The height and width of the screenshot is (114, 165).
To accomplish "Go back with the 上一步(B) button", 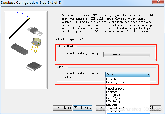I will point(62,108).
